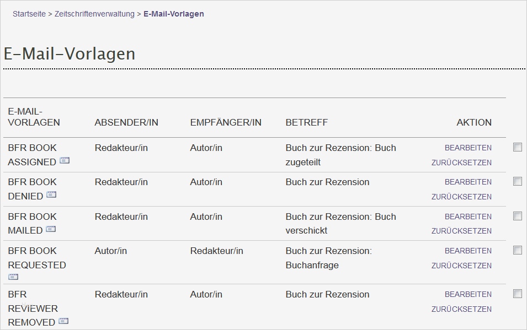Select the checkbox for BFR BOOK MAILED
The height and width of the screenshot is (330, 527).
518,216
